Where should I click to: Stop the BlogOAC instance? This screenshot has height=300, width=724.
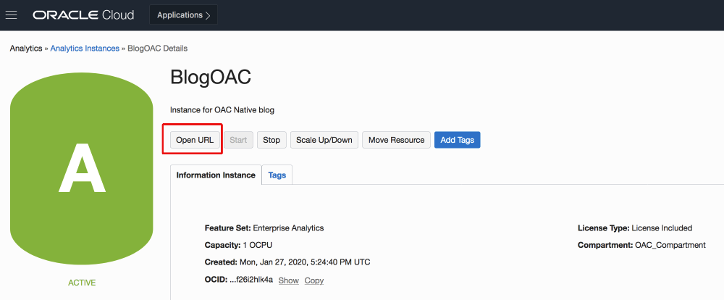click(271, 140)
